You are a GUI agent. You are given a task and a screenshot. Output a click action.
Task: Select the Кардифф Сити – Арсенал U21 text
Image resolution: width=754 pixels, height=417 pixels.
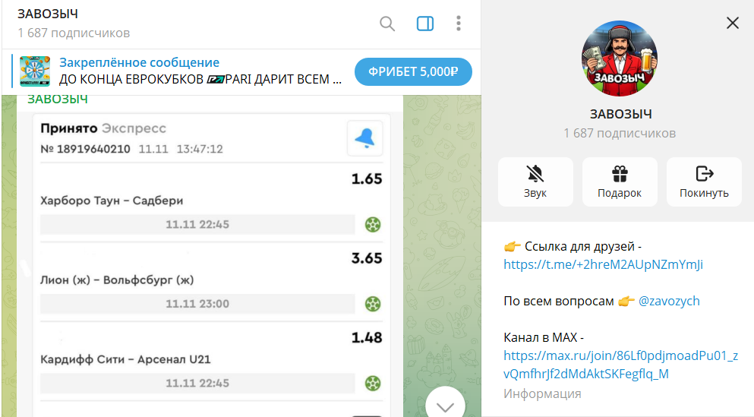(125, 359)
